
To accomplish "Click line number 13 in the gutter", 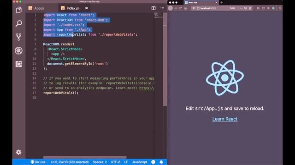I will [x=35, y=73].
